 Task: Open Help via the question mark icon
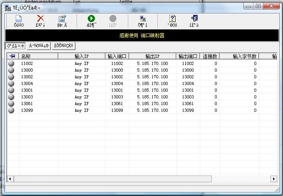coord(172,18)
